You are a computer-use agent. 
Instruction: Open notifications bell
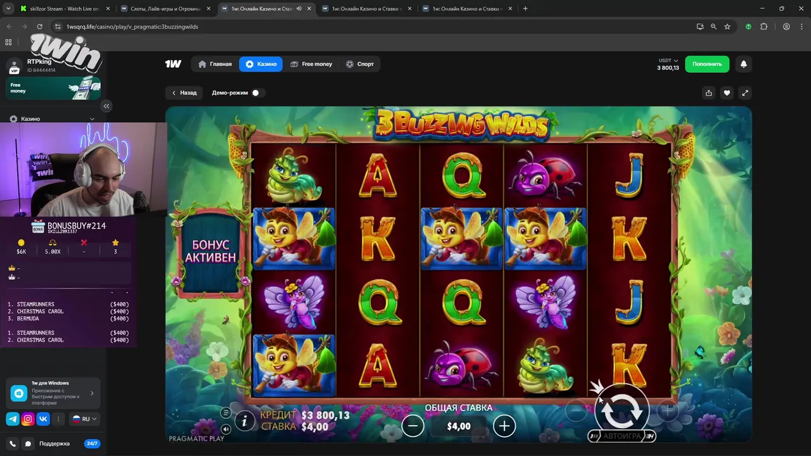(744, 64)
